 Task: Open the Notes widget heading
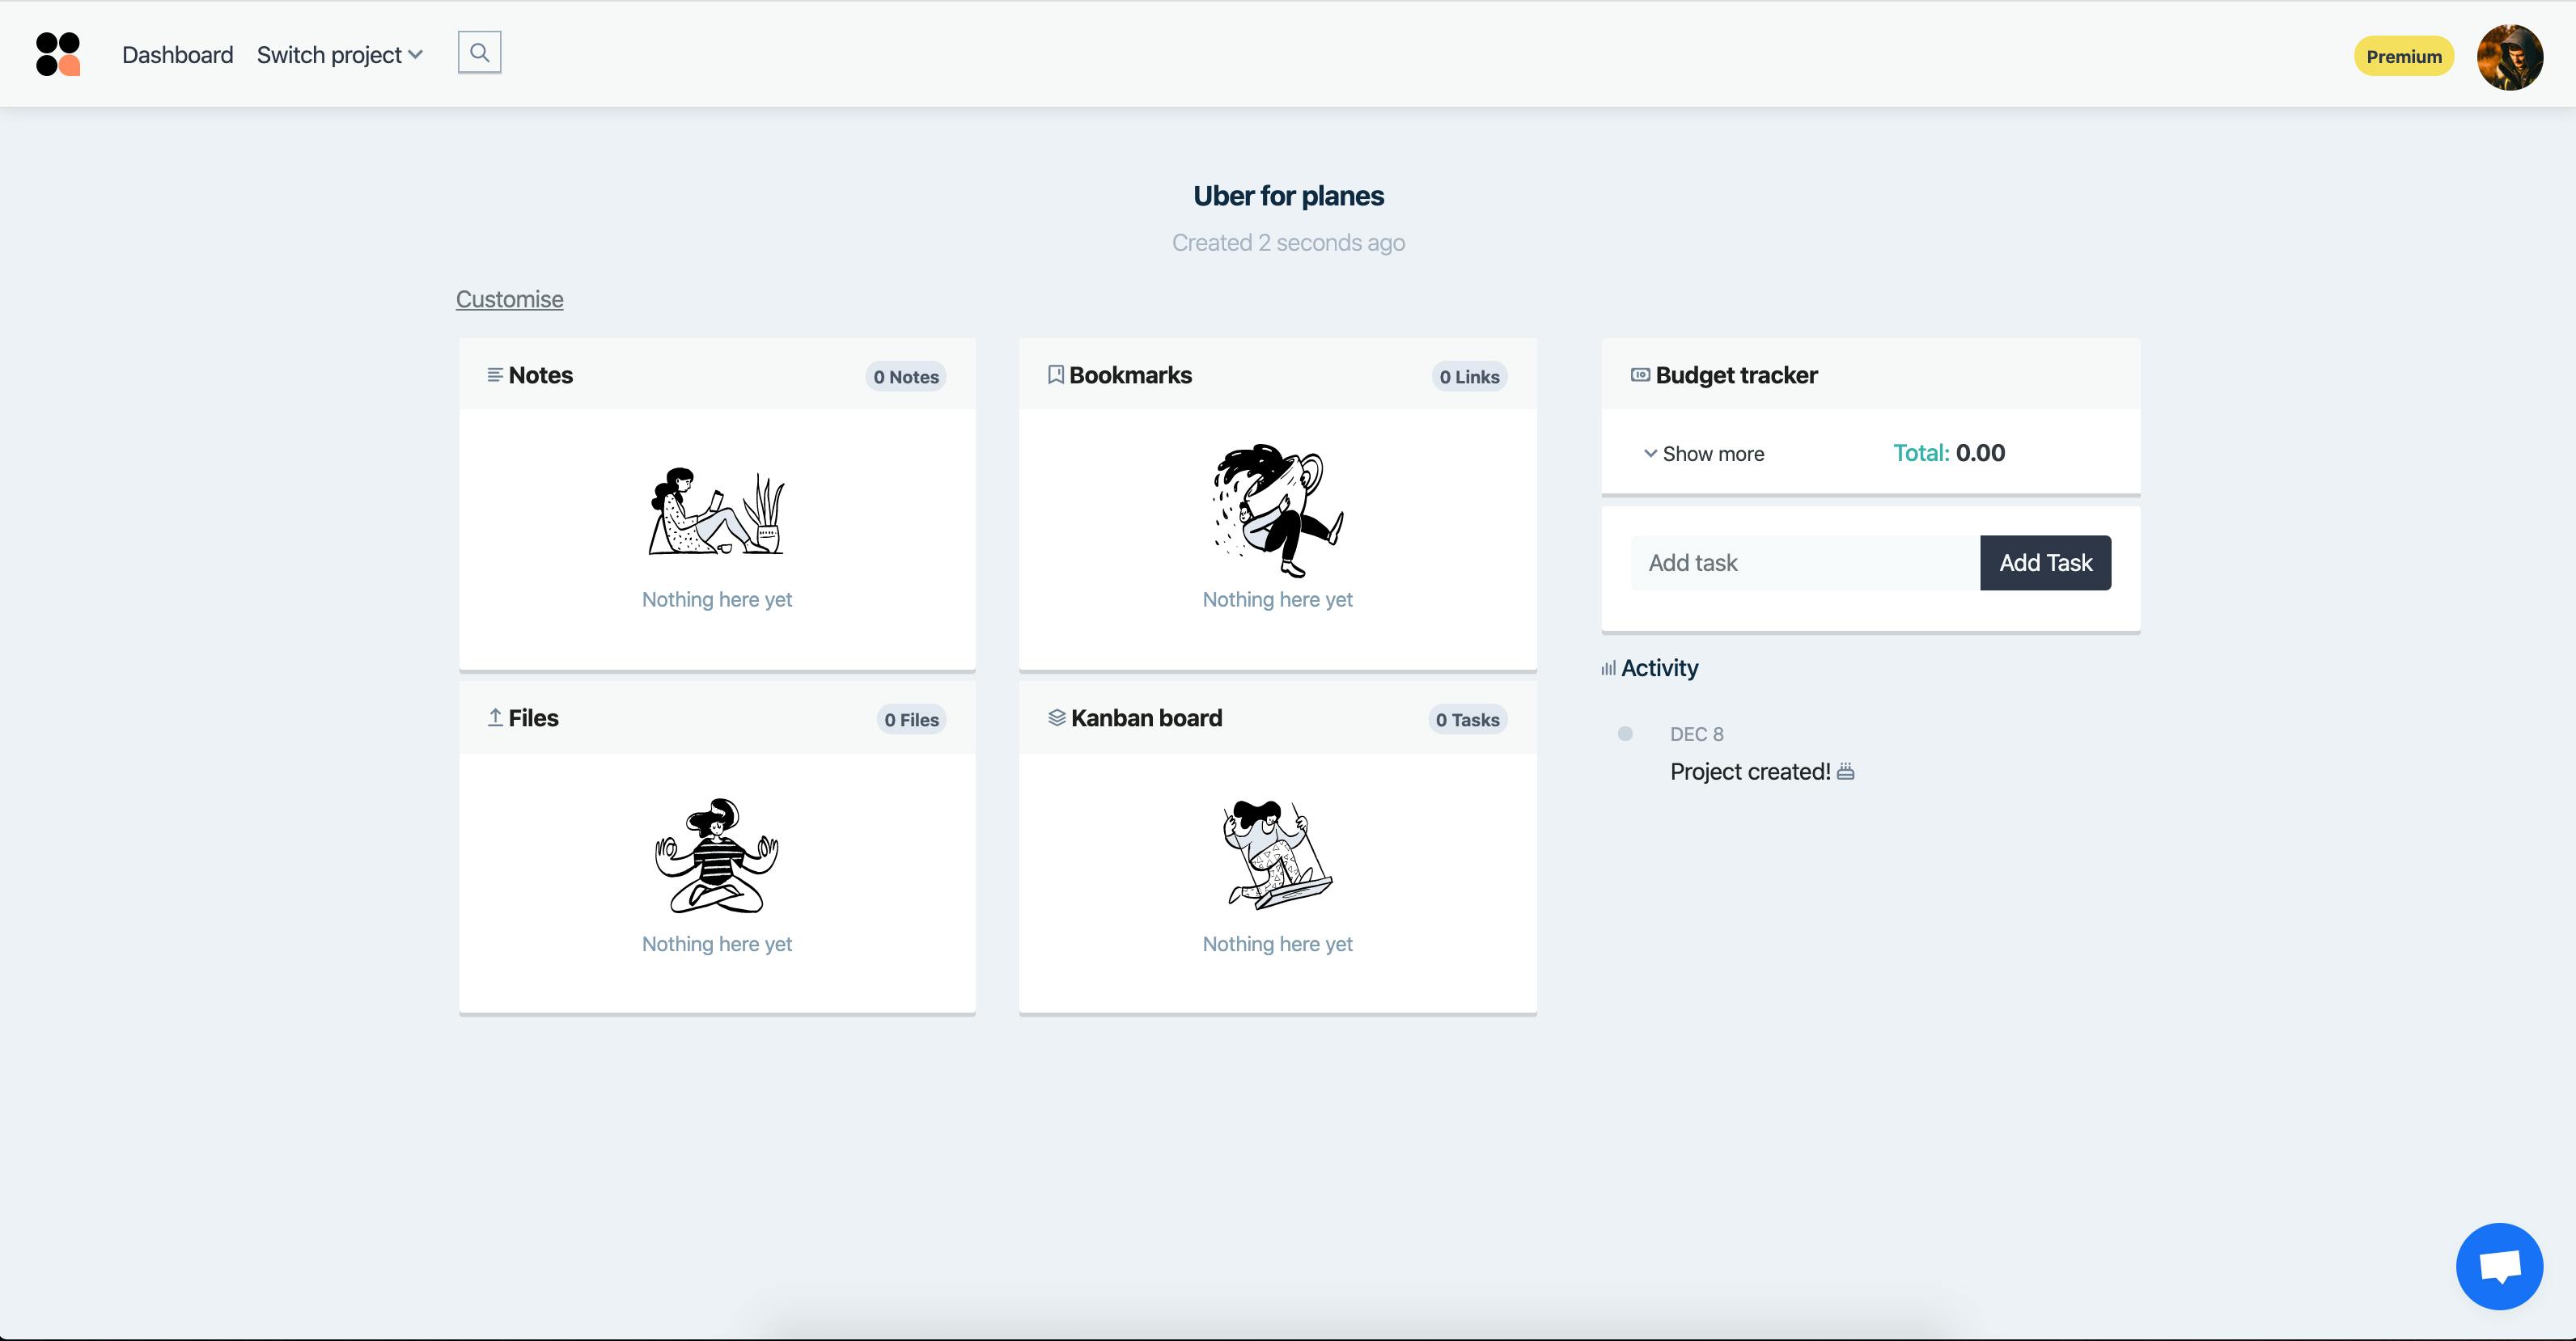coord(540,375)
